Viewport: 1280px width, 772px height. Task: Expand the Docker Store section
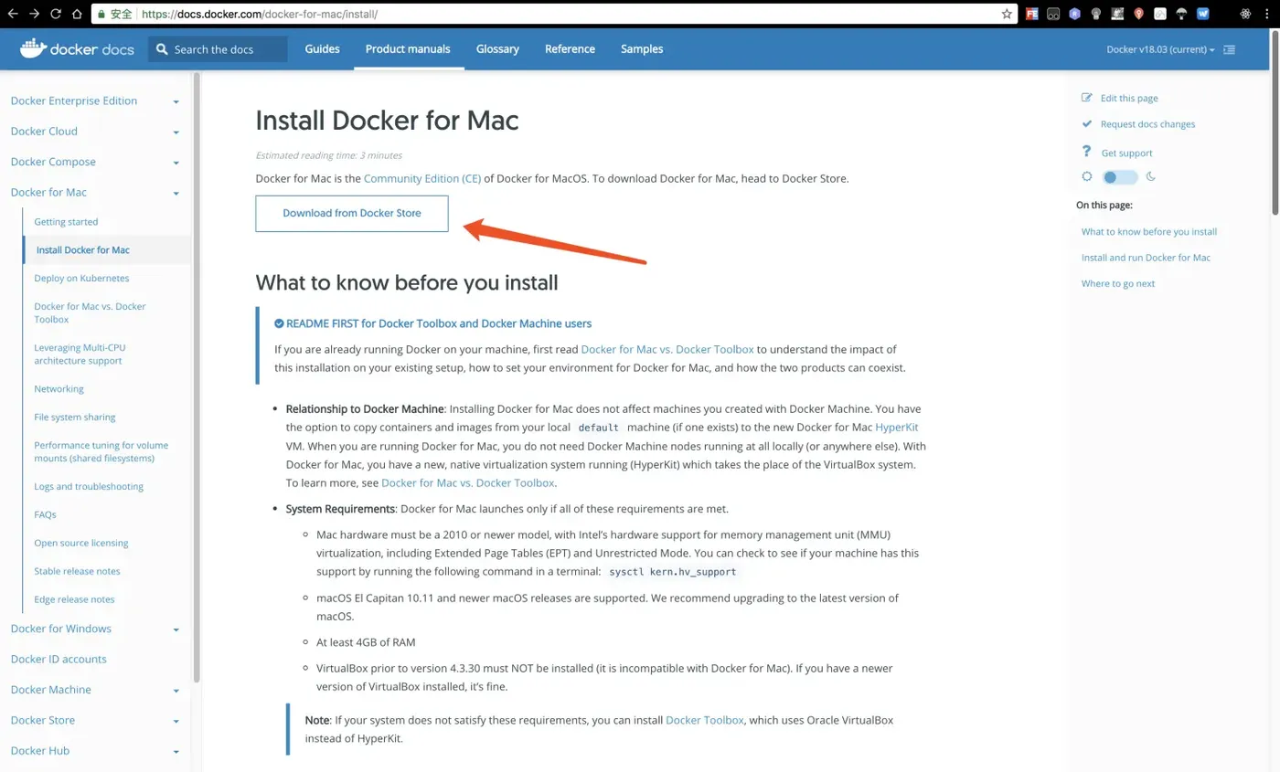click(176, 721)
